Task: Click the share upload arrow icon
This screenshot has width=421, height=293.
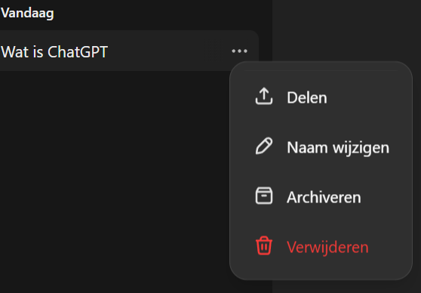Action: pos(263,96)
